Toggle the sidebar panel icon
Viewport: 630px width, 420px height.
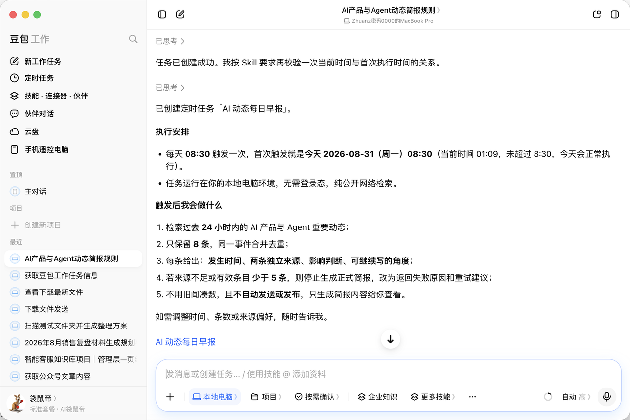pyautogui.click(x=162, y=15)
